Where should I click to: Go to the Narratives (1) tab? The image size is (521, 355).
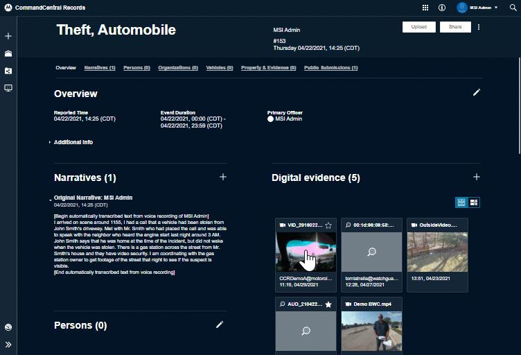coord(100,68)
